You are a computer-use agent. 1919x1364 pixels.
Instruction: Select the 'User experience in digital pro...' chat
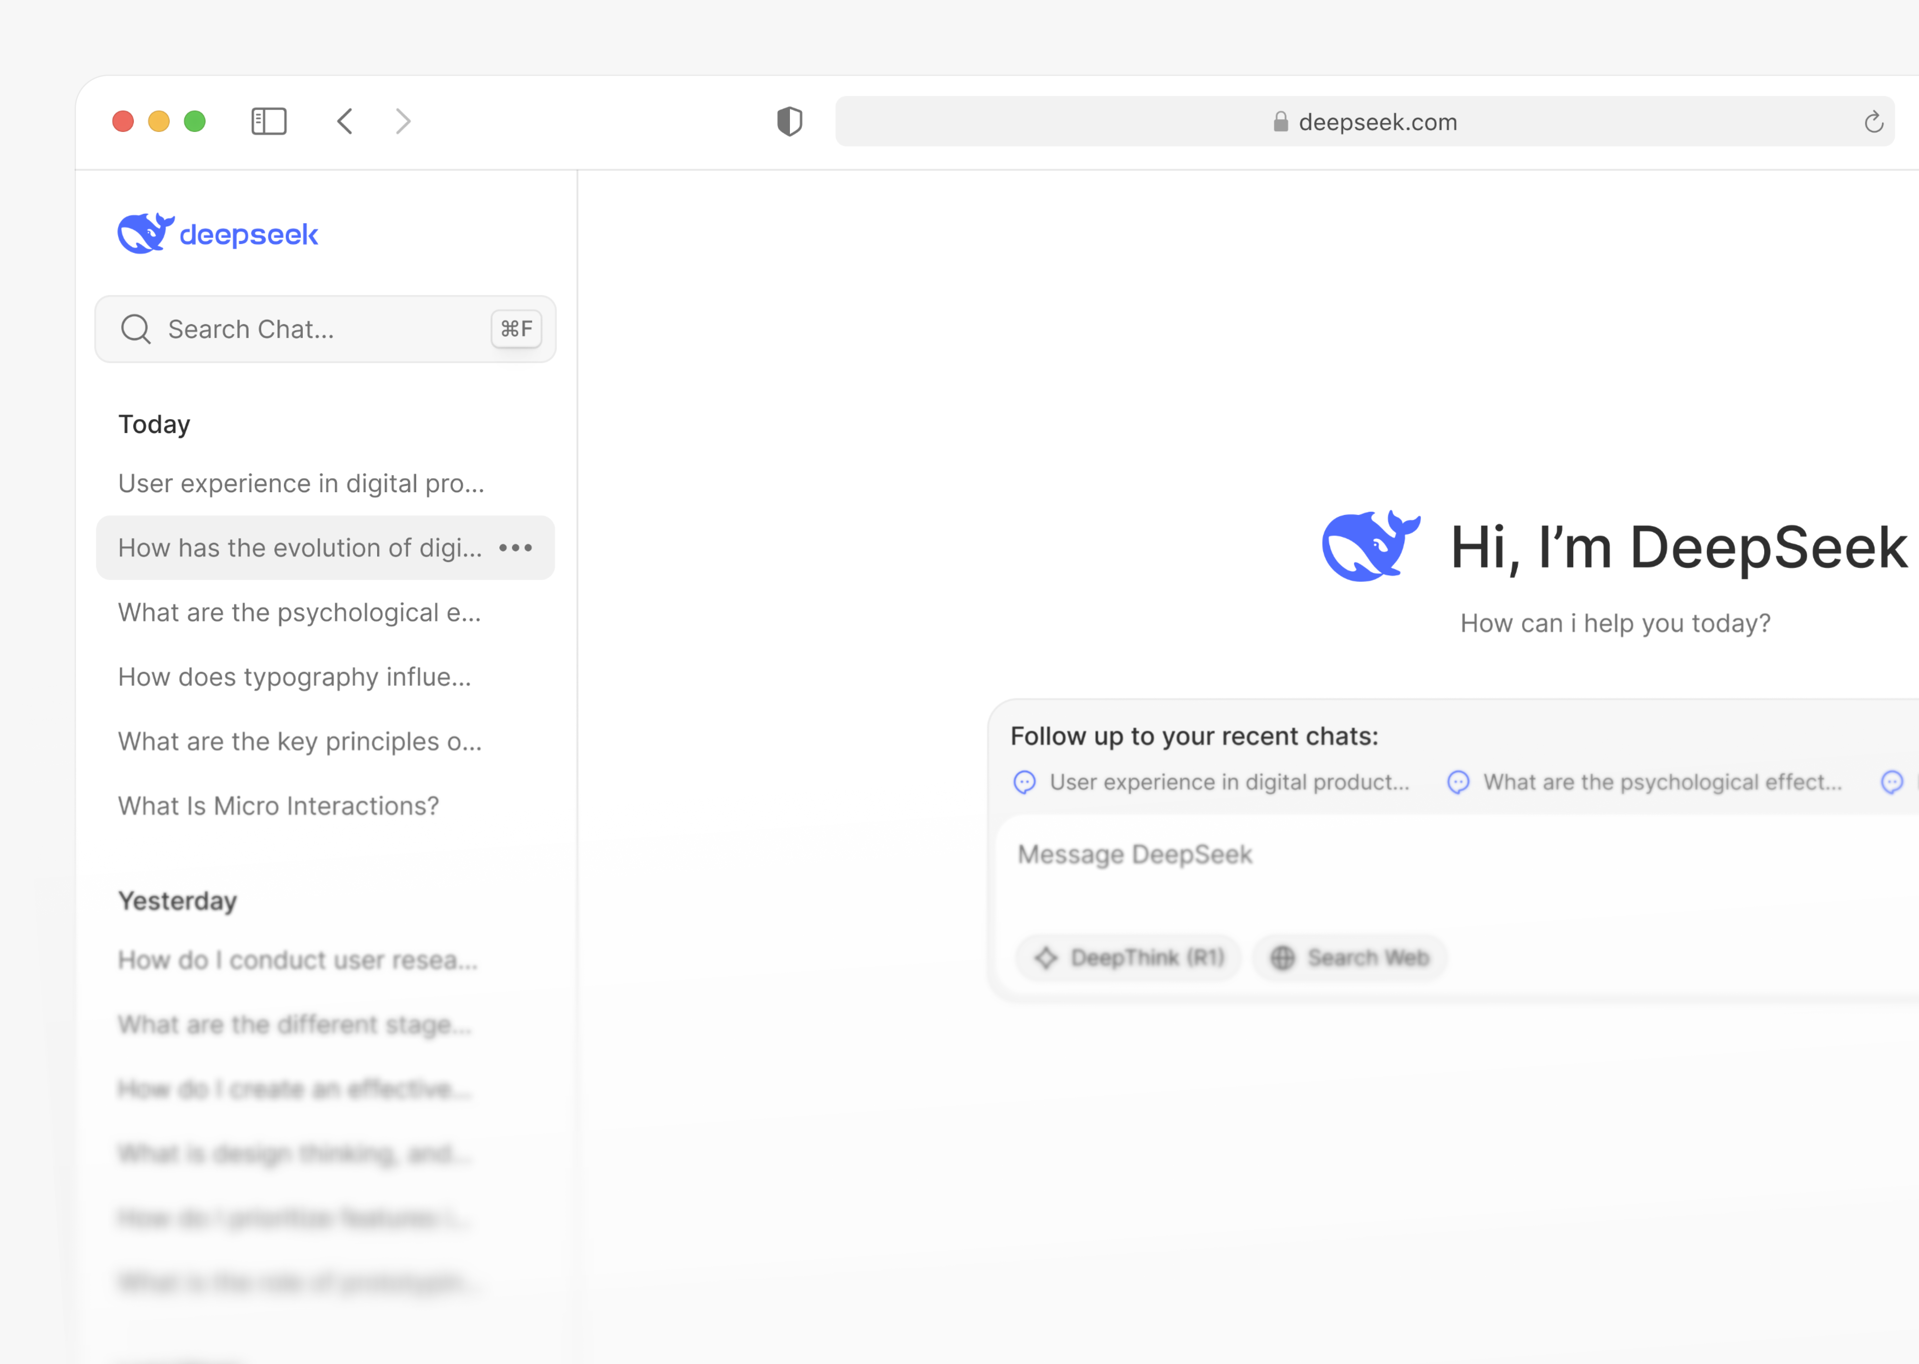pyautogui.click(x=300, y=483)
